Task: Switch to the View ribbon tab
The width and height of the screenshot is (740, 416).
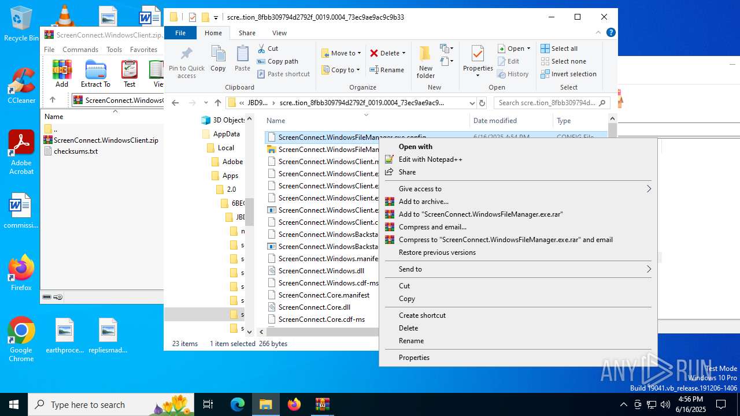Action: (x=279, y=33)
